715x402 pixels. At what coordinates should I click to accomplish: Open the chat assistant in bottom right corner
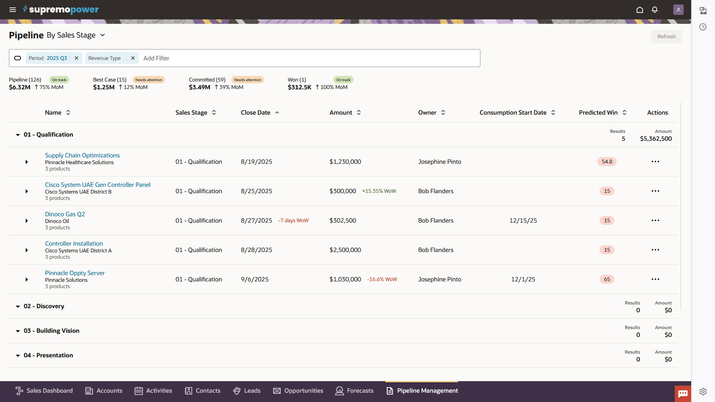tap(683, 393)
